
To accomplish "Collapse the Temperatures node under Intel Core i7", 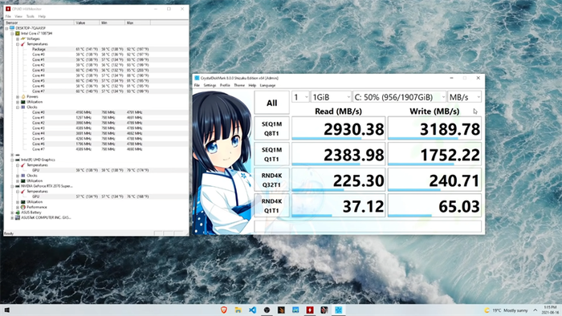I will 18,44.
